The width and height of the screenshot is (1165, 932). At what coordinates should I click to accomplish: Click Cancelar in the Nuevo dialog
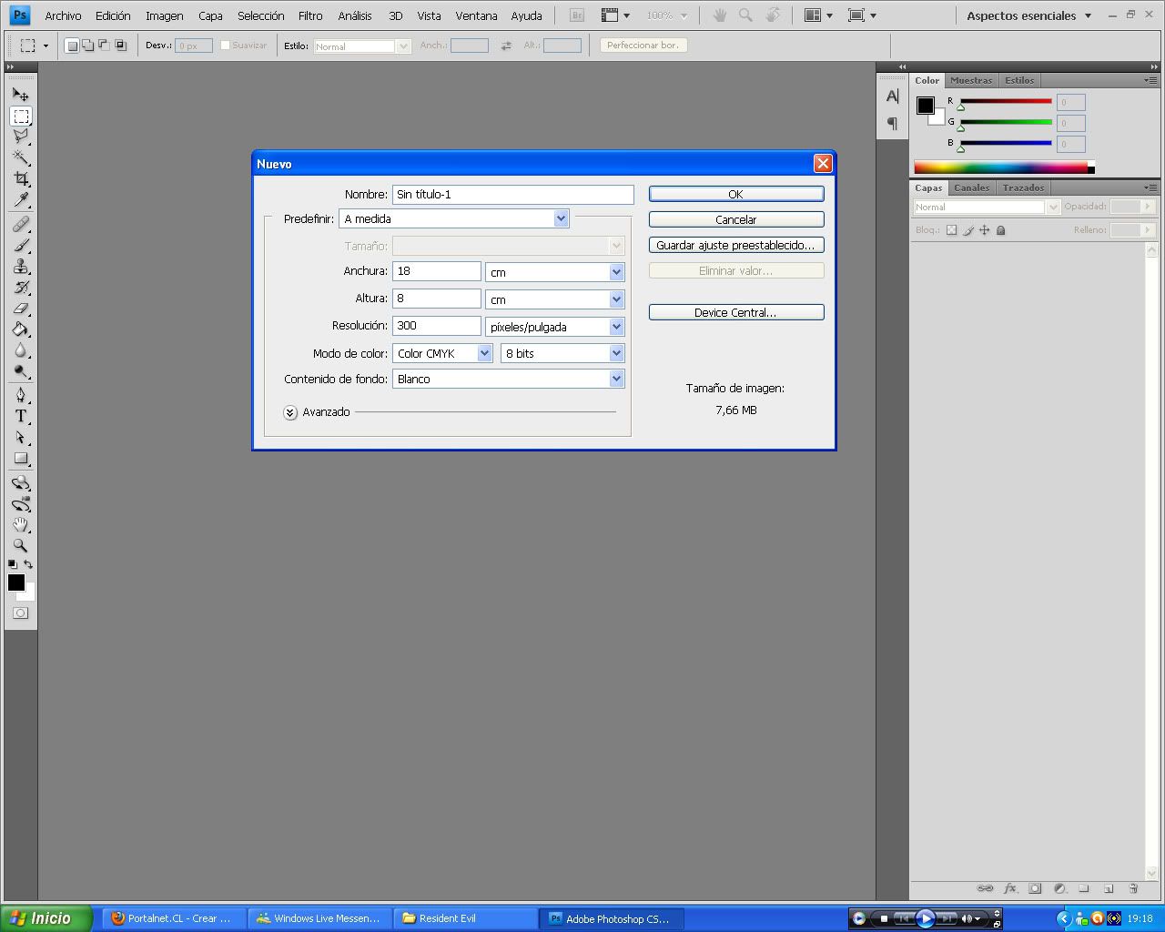pos(736,219)
